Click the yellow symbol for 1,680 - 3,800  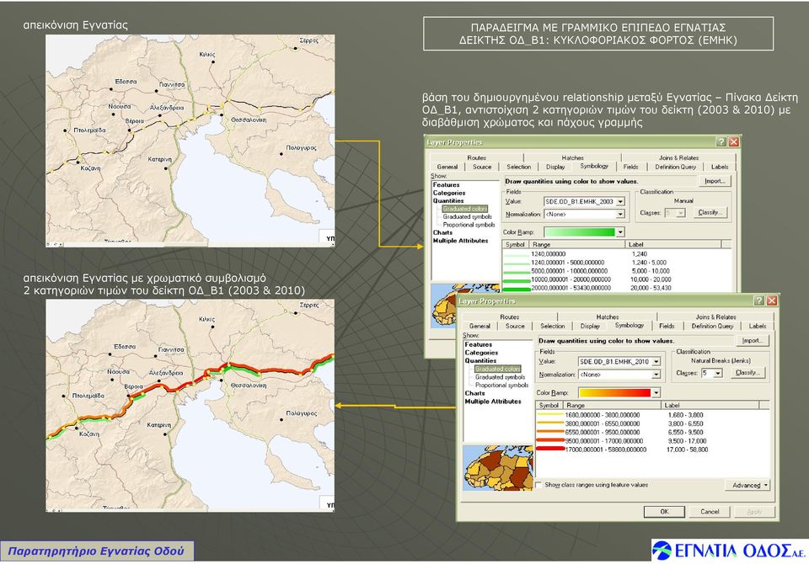point(550,414)
